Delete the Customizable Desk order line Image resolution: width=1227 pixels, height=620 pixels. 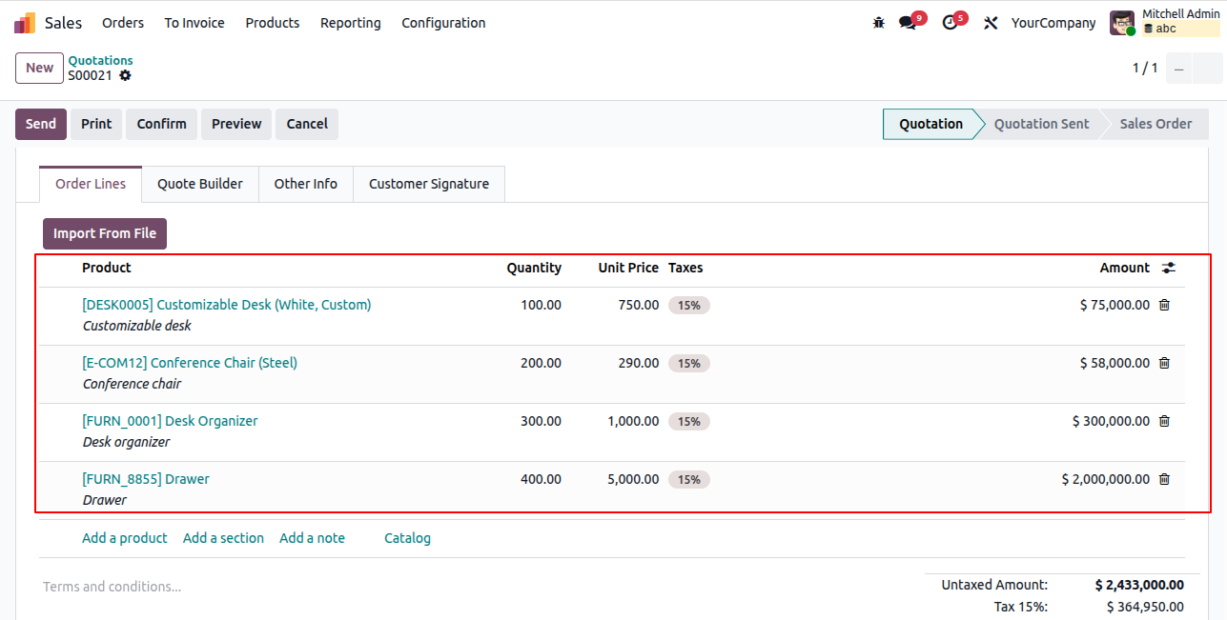pos(1164,305)
